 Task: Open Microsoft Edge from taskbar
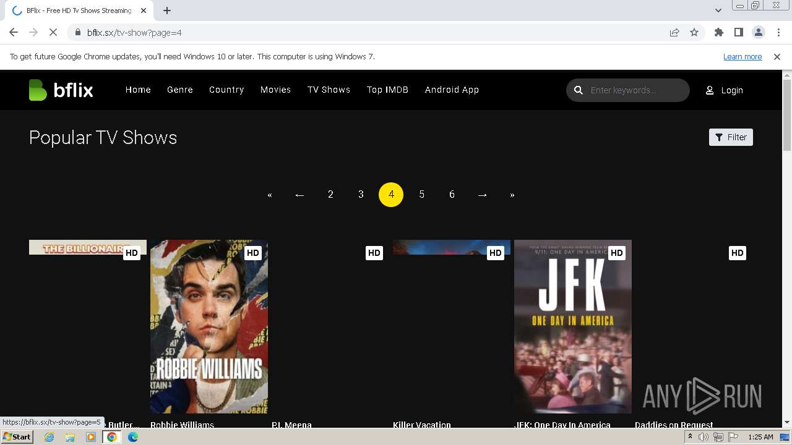pos(133,437)
